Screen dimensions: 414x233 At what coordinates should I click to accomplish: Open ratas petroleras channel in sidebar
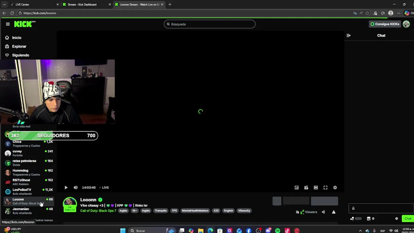point(29,162)
